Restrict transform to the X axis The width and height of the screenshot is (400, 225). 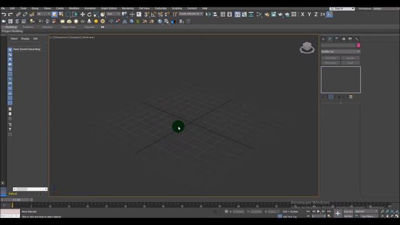pos(302,14)
